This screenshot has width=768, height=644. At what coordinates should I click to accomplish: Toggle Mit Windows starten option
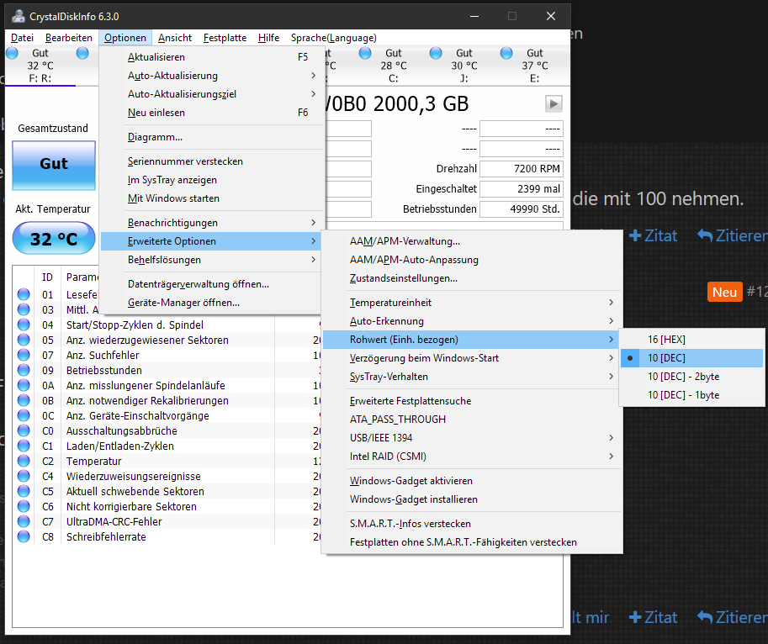click(x=212, y=198)
